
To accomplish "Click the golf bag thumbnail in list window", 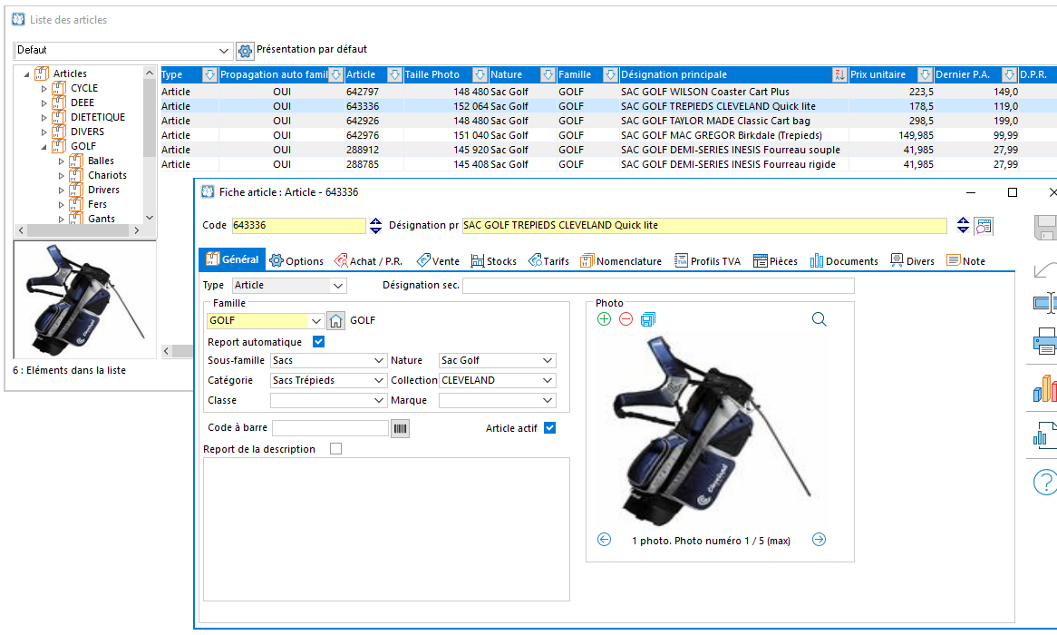I will pyautogui.click(x=85, y=299).
